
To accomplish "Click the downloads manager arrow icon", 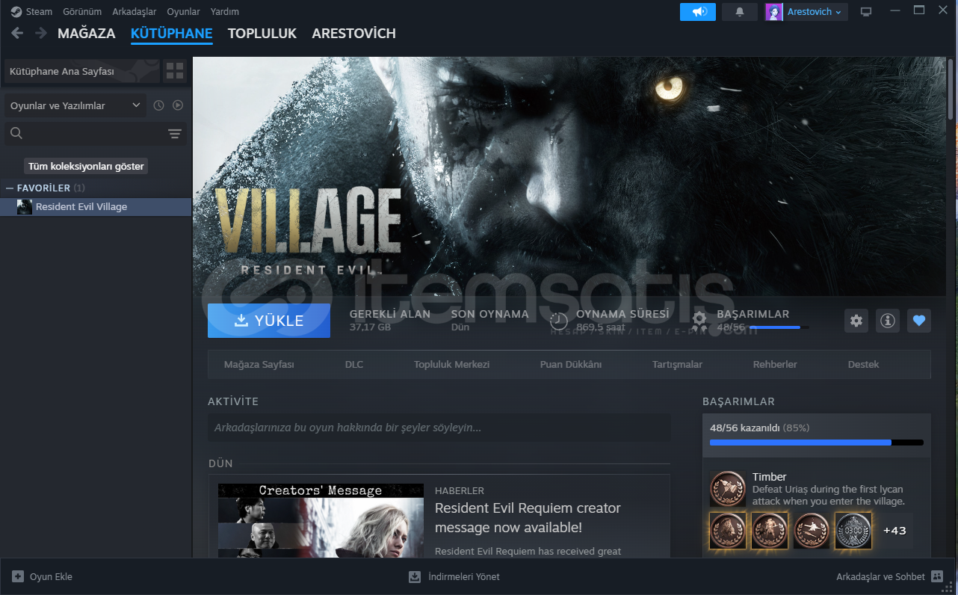I will coord(415,577).
